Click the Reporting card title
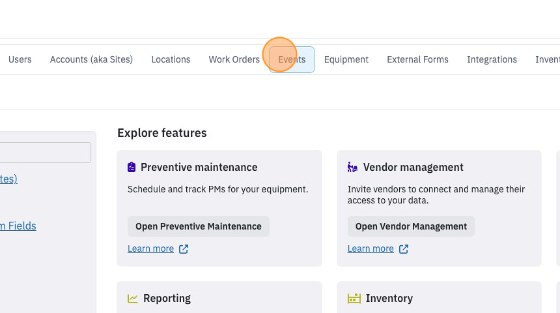Viewport: 560px width, 313px height. 167,299
